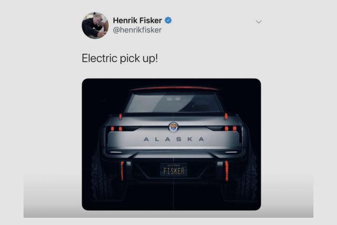Click the red roof brake light strip
The image size is (337, 225).
tap(174, 88)
